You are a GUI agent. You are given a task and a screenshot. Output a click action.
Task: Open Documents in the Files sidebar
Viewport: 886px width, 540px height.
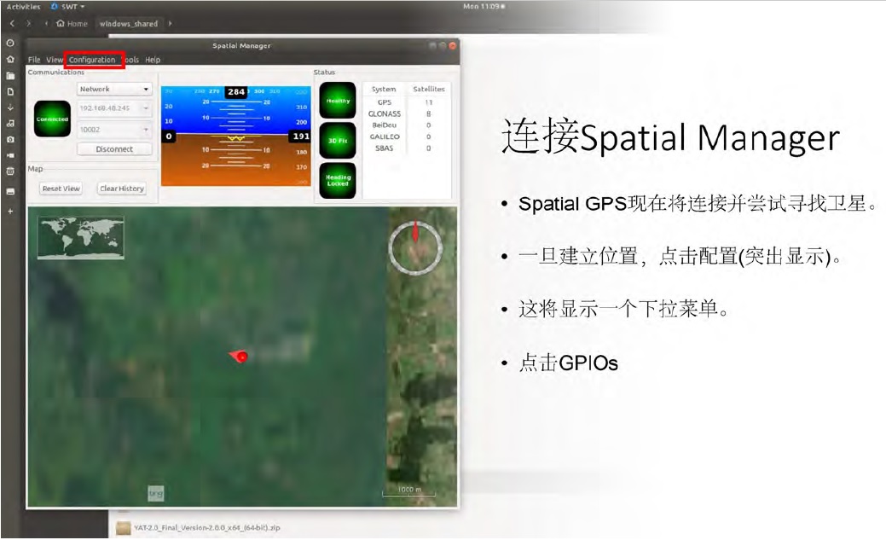(10, 91)
